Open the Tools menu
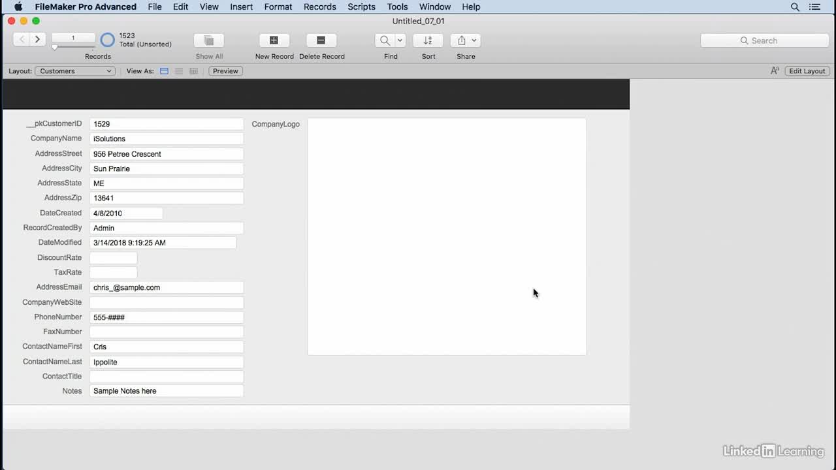 point(397,7)
